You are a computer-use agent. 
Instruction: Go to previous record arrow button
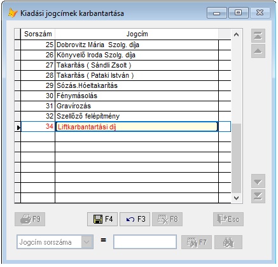[258, 51]
